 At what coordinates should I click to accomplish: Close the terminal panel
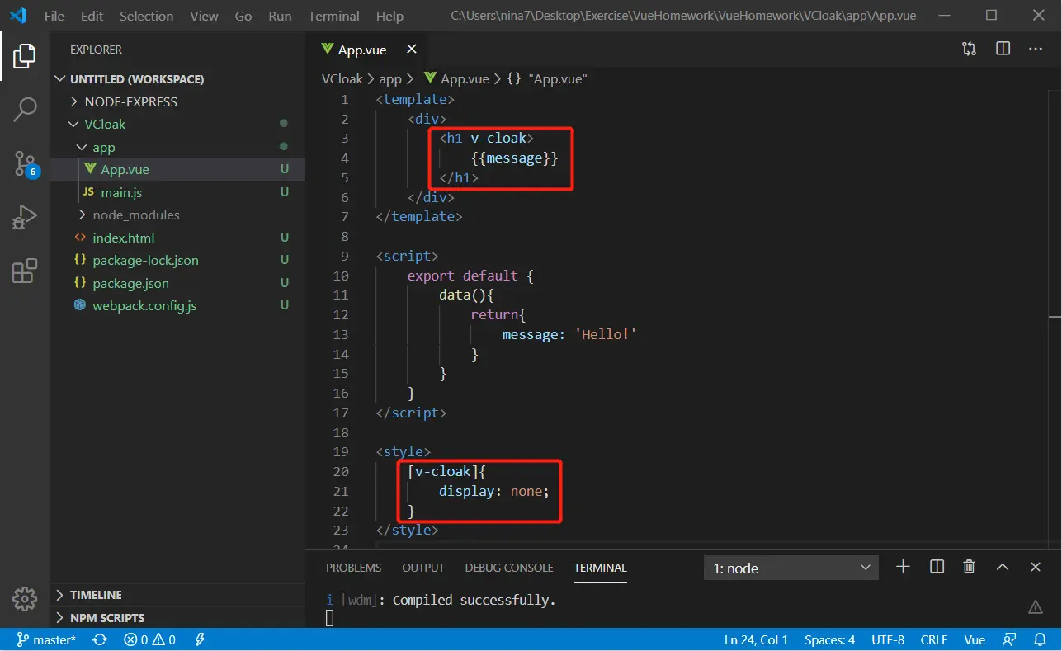point(1036,567)
